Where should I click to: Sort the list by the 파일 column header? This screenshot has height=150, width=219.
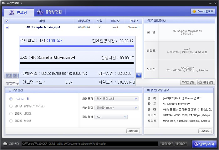(42, 21)
